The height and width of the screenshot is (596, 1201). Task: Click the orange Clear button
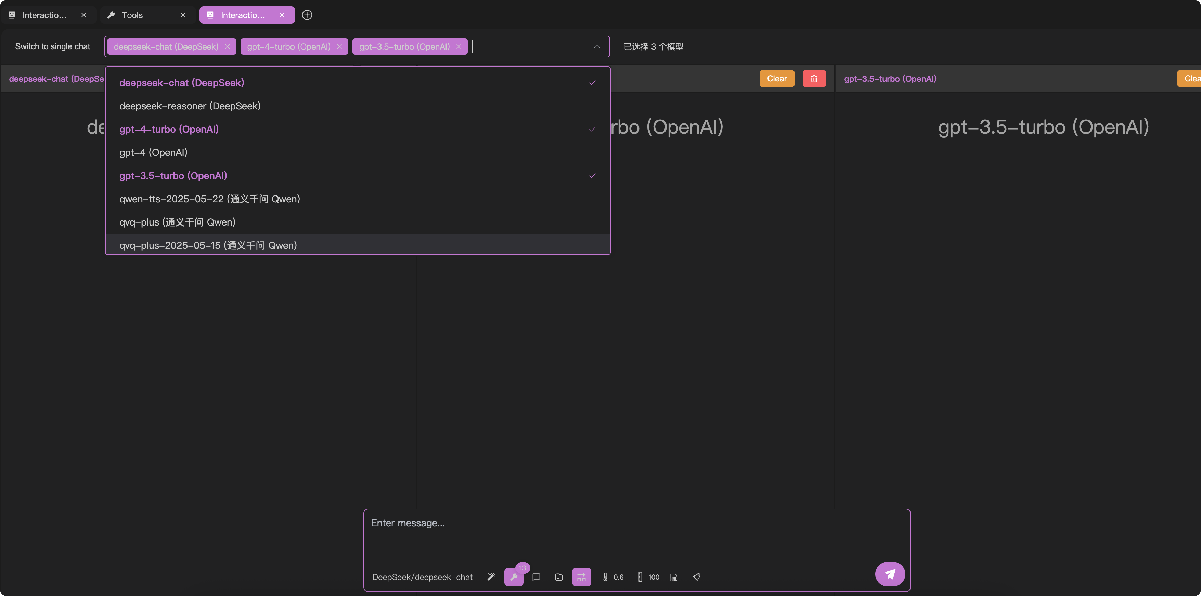tap(777, 79)
